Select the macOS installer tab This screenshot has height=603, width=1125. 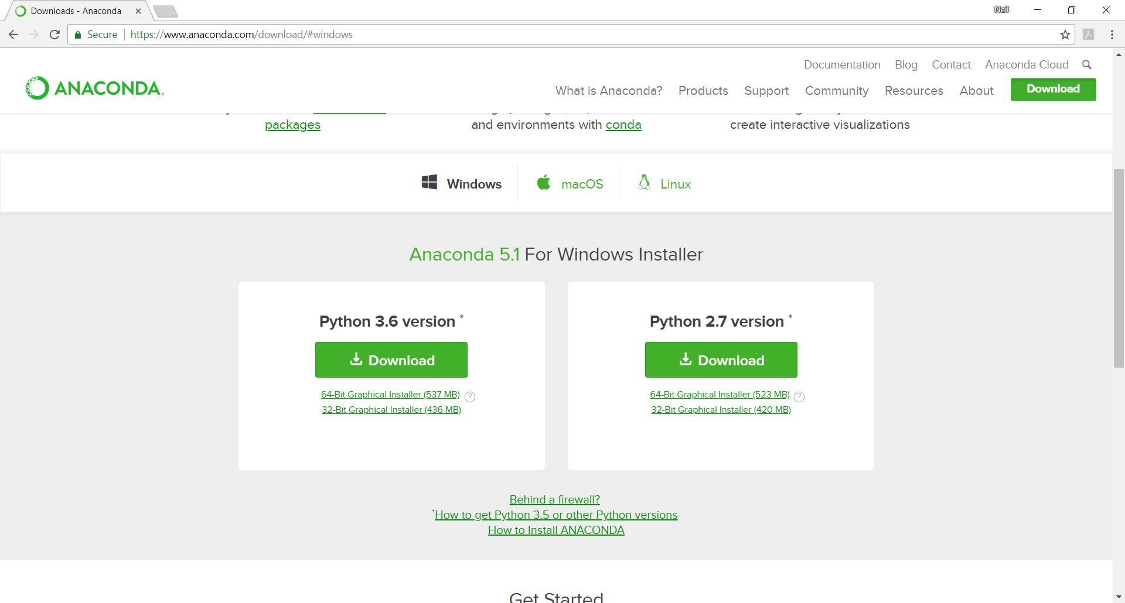570,184
